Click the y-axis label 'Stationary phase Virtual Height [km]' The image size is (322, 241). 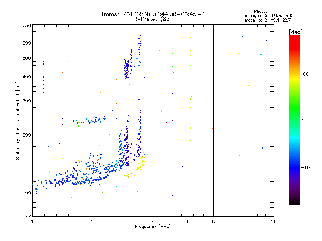(18, 120)
